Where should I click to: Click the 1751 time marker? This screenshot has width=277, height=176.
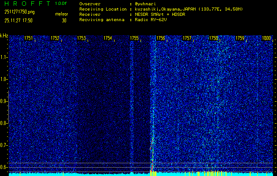(29, 38)
